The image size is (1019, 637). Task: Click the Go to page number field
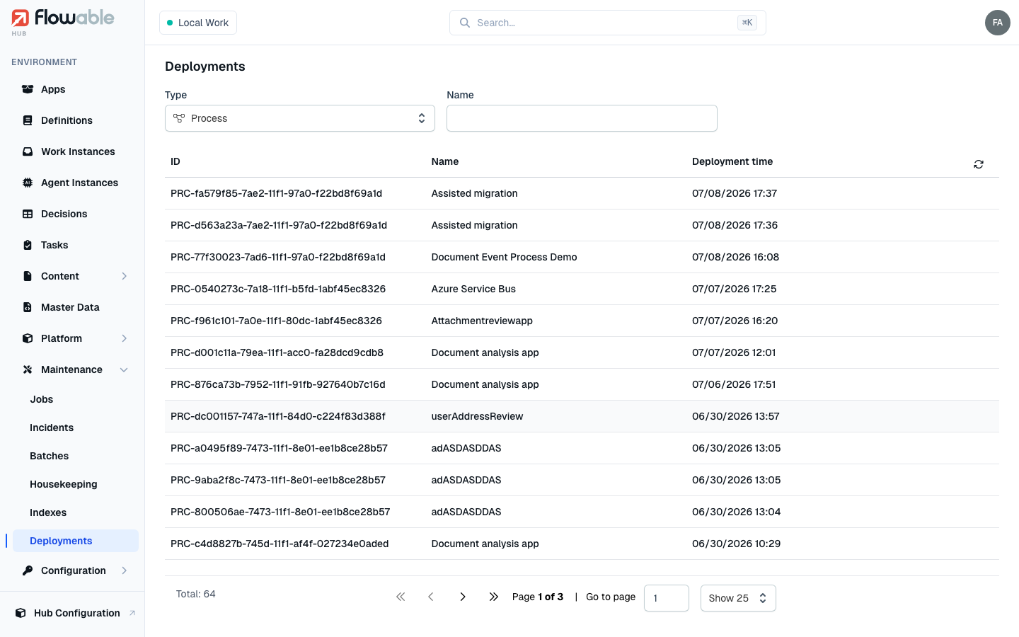point(667,598)
